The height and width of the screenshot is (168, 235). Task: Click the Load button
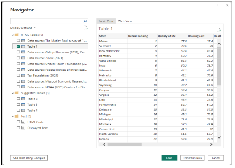coord(169,158)
